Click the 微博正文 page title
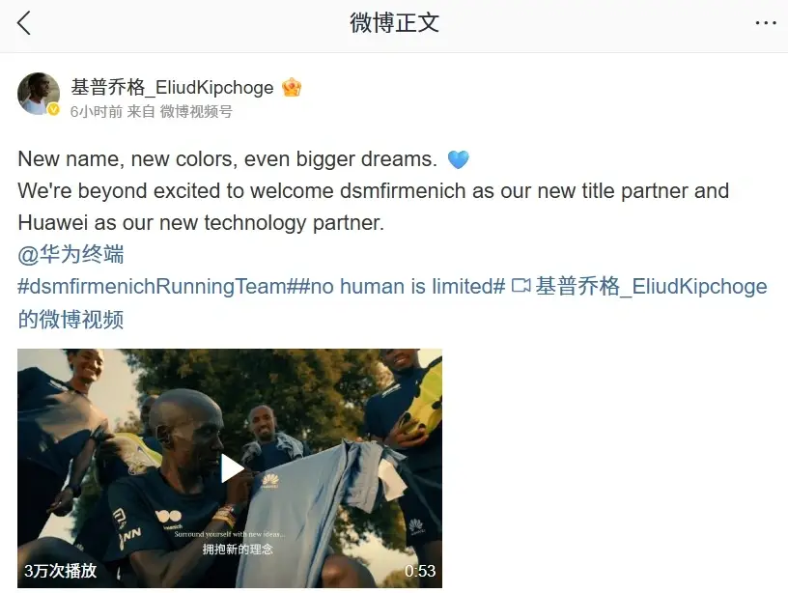The image size is (788, 593). click(x=394, y=23)
